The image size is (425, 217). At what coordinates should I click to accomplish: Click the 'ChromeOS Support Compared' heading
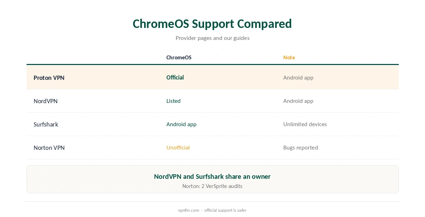coord(212,24)
